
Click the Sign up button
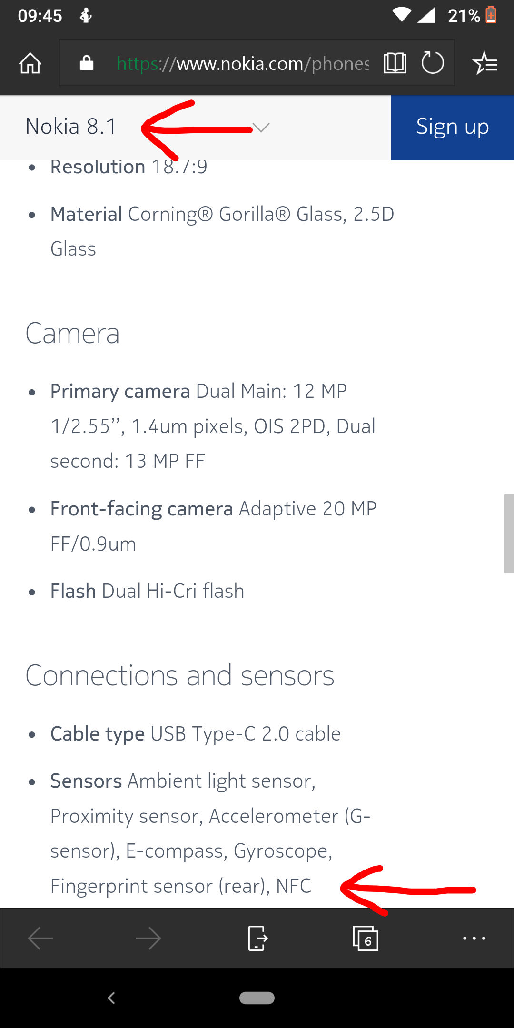[452, 128]
